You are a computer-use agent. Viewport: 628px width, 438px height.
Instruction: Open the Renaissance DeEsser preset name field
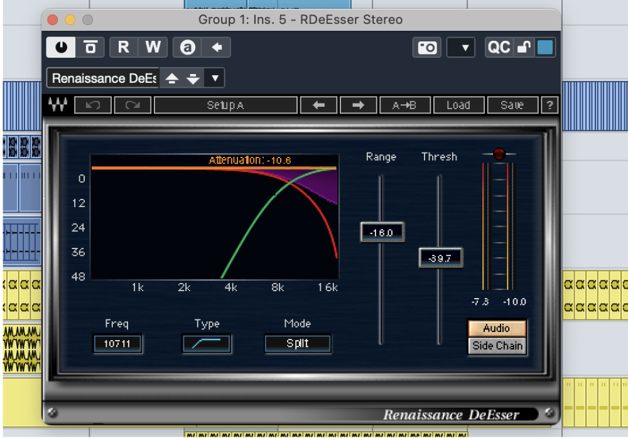coord(104,78)
